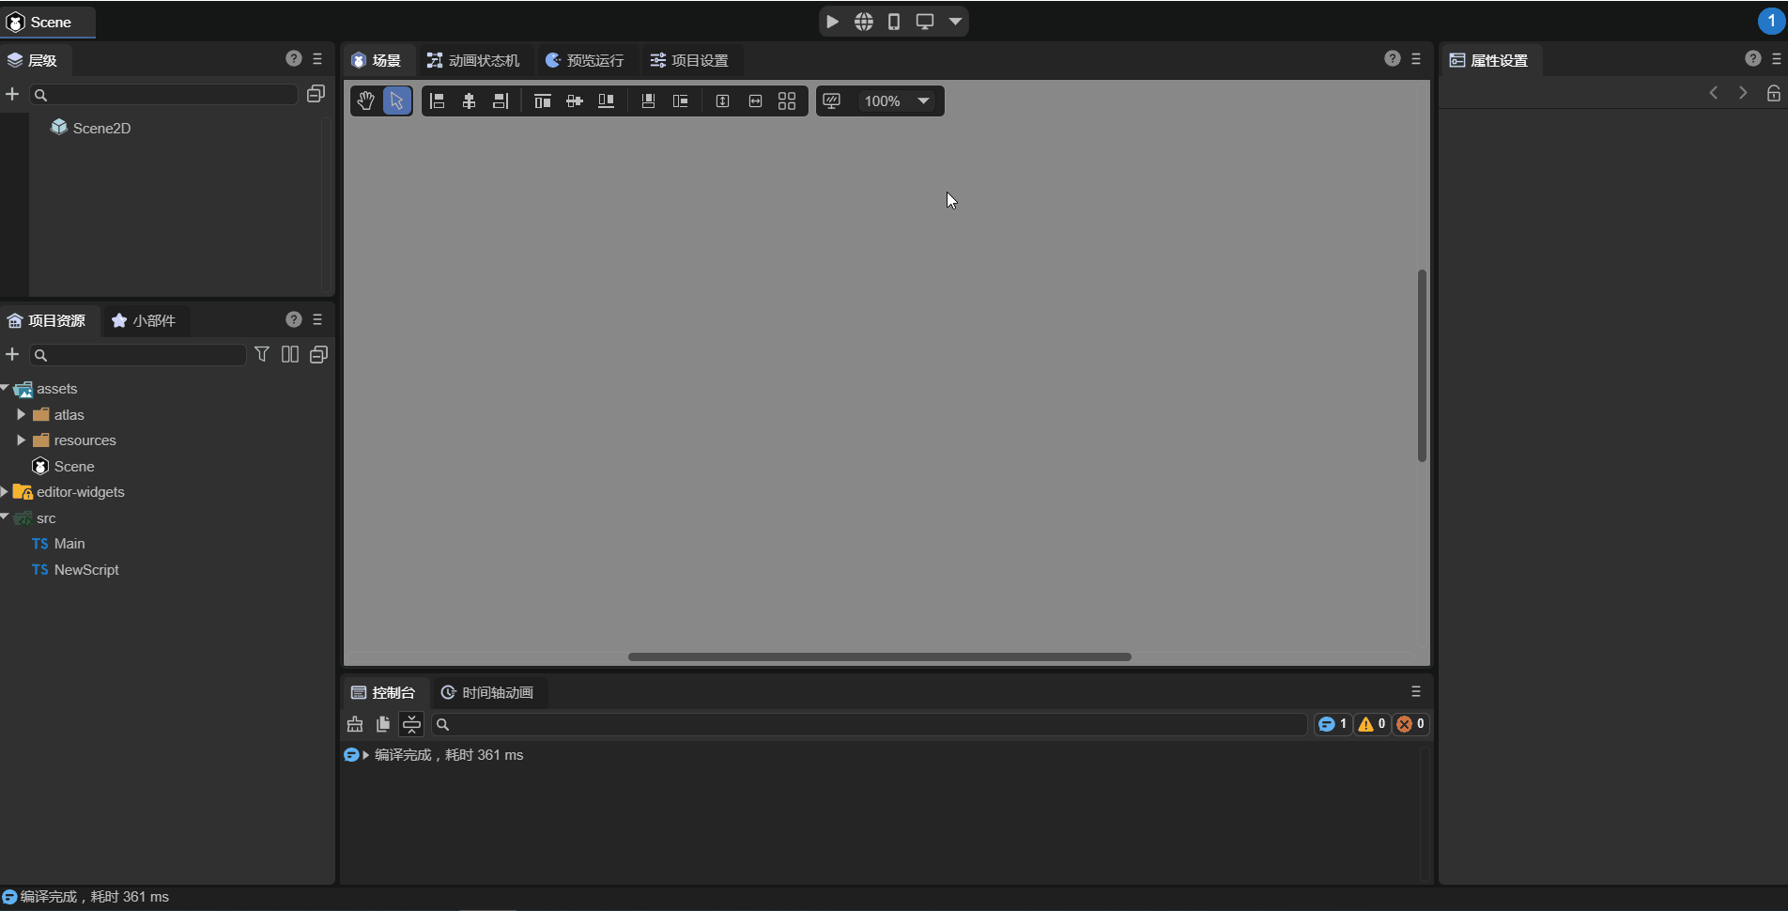
Task: Select the Scene2D node in hierarchy
Action: coord(101,128)
